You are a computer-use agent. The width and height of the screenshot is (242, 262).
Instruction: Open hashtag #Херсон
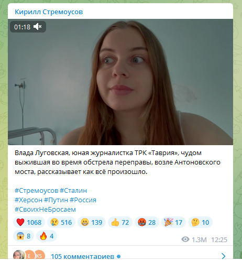tap(28, 200)
